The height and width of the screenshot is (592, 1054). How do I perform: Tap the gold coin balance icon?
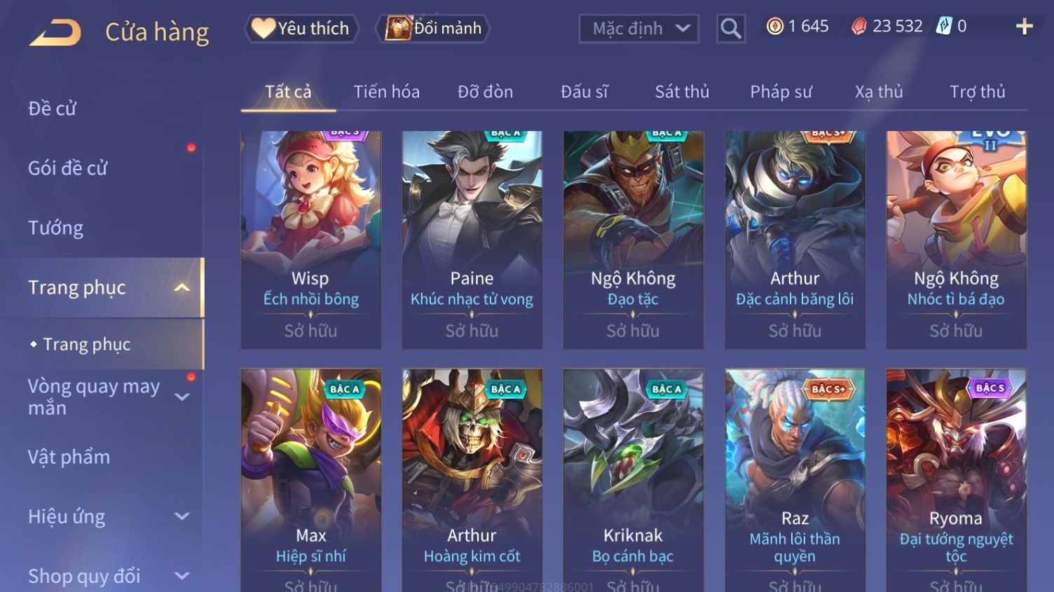coord(774,27)
